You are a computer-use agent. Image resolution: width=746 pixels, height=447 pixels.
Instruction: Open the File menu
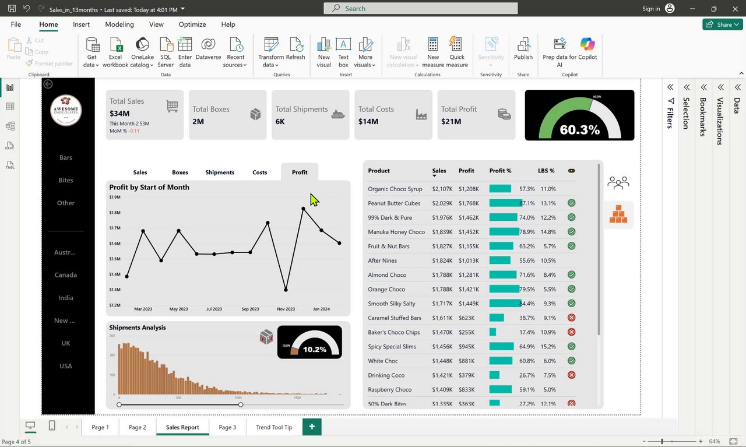(x=16, y=24)
